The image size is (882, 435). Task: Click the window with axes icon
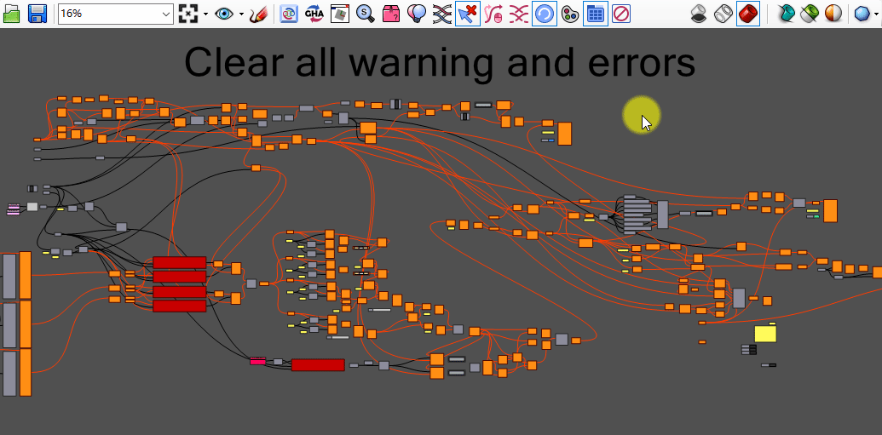tap(340, 14)
